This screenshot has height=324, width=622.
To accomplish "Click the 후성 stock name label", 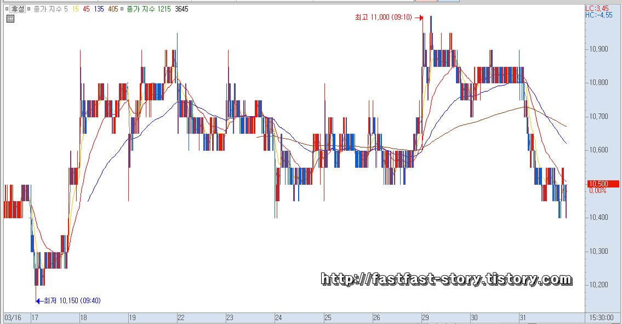I will point(18,9).
